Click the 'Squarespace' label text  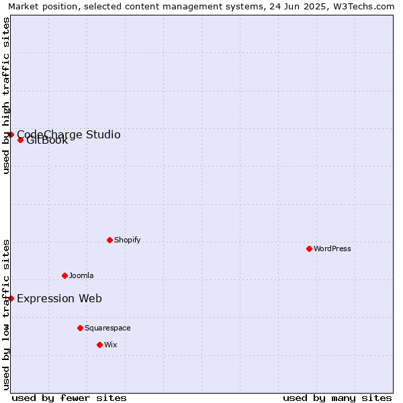pyautogui.click(x=107, y=328)
